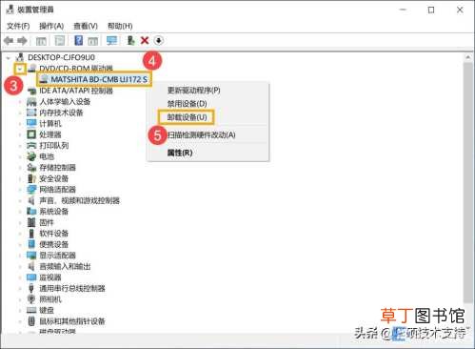Select the DESKTOP-CJFO9U0 computer name
The width and height of the screenshot is (475, 349).
point(61,57)
